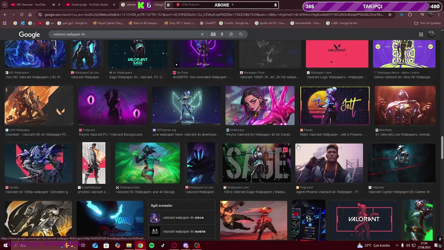Open the Haydi Çalkala Türkç bookmark
This screenshot has height=250, width=444.
pos(108,23)
